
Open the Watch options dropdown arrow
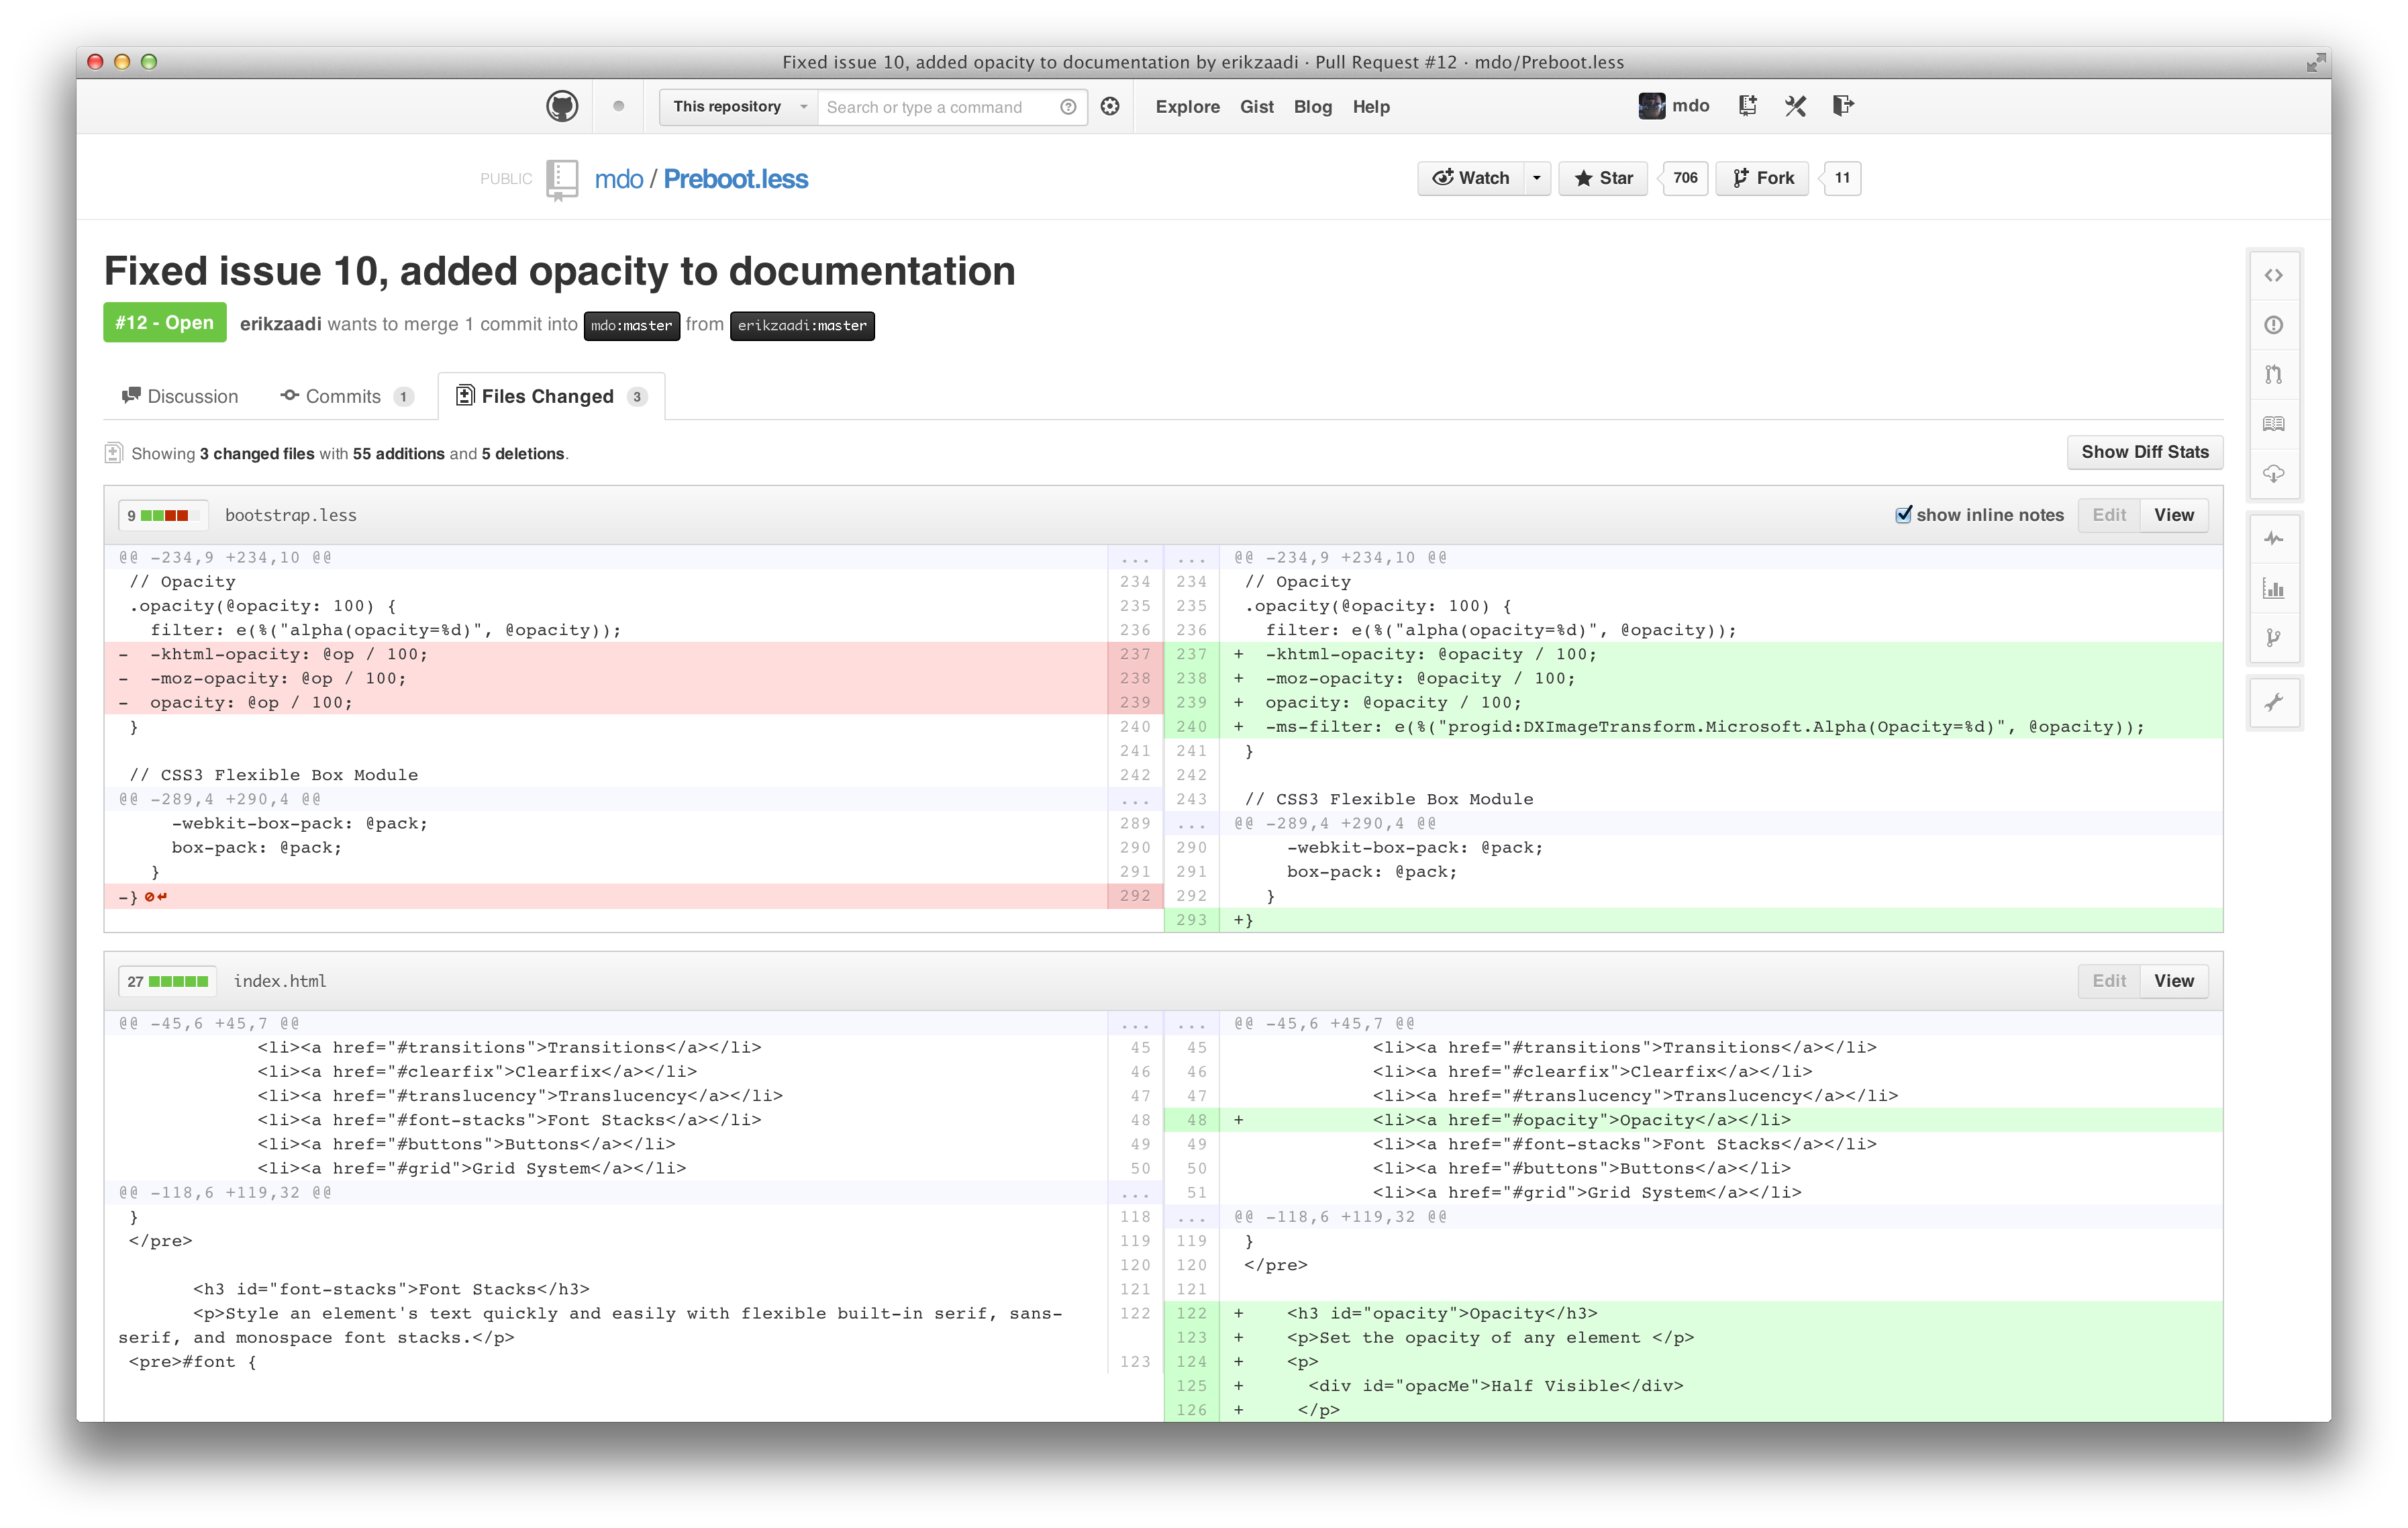pos(1537,178)
